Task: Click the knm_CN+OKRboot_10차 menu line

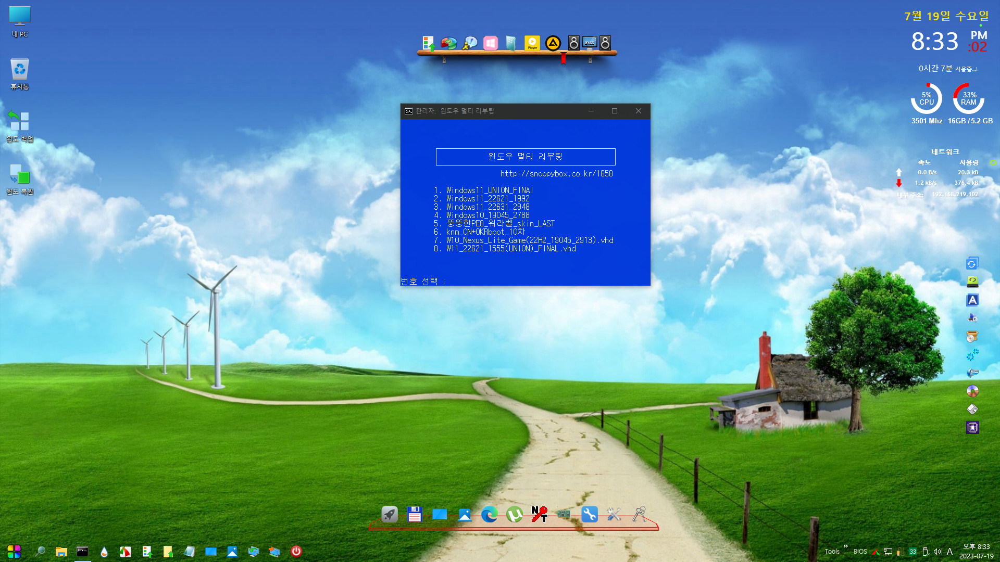Action: 479,232
